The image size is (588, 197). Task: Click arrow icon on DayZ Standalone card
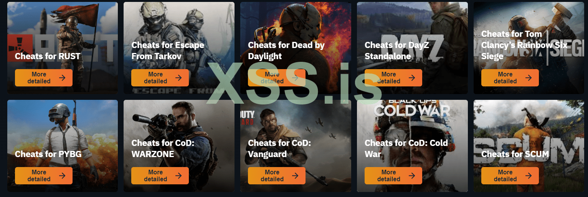412,78
